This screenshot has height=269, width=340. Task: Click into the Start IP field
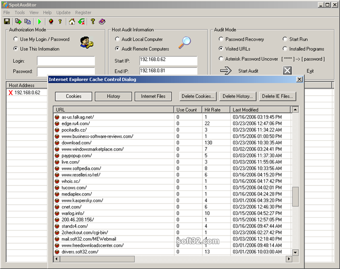coord(168,61)
